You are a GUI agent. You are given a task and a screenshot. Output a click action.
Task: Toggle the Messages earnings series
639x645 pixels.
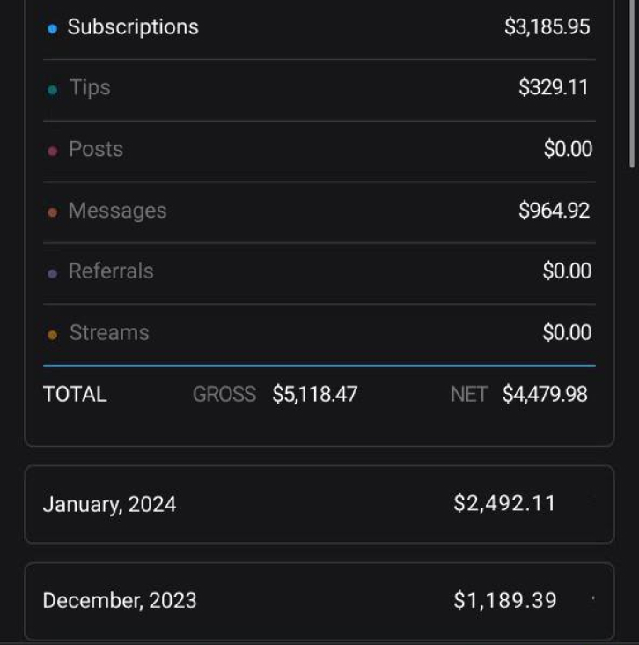click(117, 211)
